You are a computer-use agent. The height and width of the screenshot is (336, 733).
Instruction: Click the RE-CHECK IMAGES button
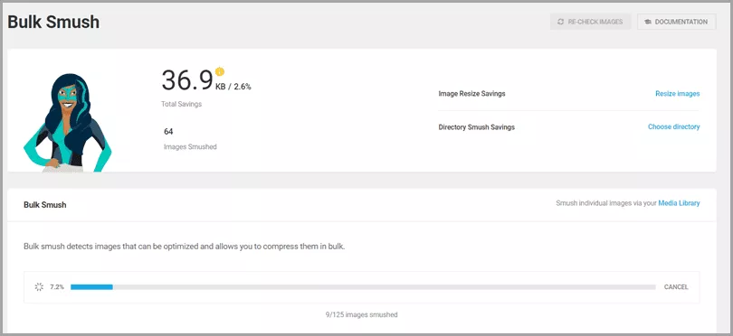(590, 22)
